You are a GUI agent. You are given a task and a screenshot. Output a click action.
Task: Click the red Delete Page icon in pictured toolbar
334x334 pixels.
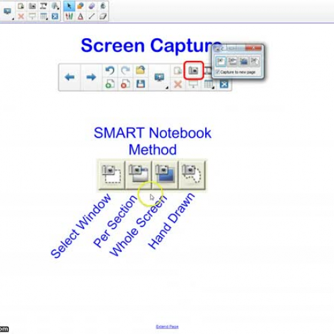click(x=126, y=84)
